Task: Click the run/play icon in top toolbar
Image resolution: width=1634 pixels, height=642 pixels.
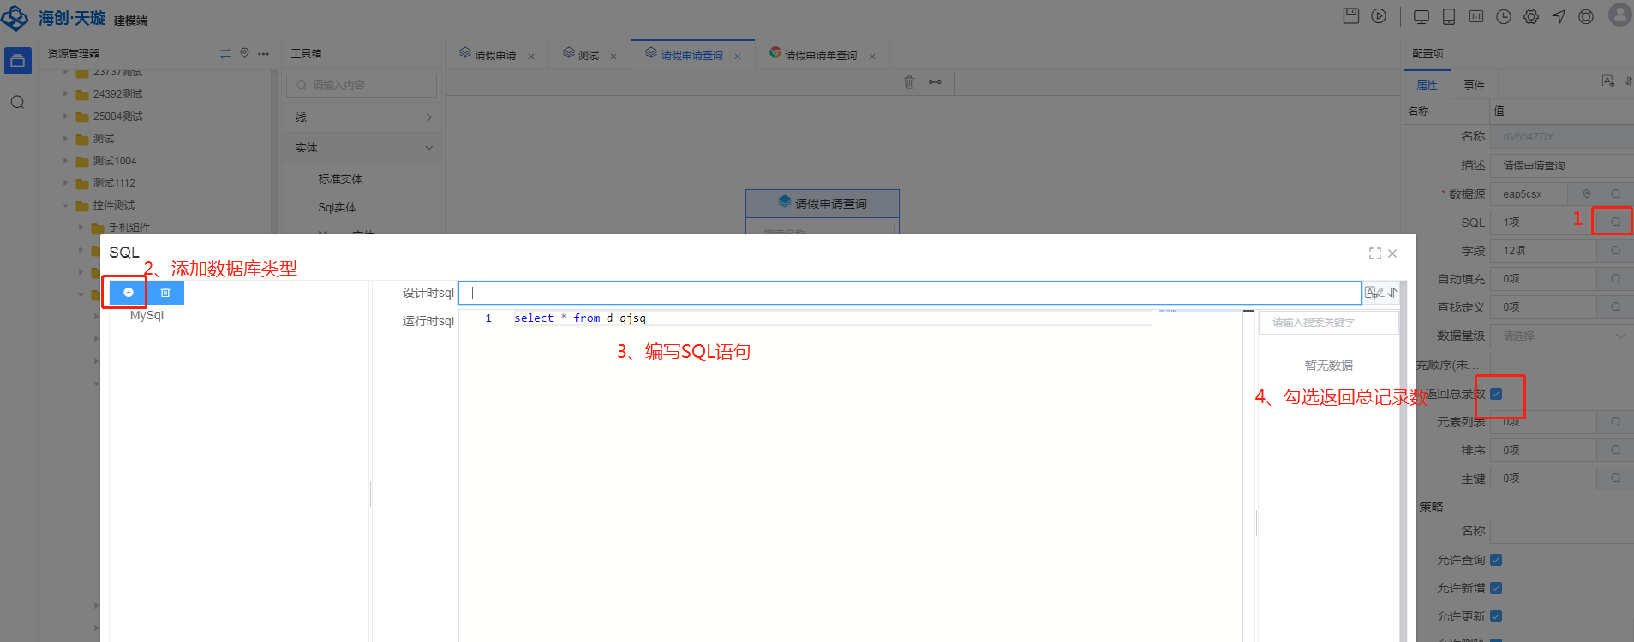Action: tap(1379, 16)
